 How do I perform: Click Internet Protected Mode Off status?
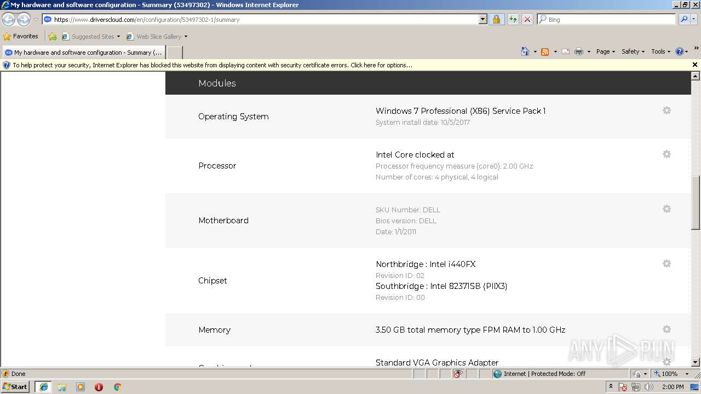[x=561, y=374]
